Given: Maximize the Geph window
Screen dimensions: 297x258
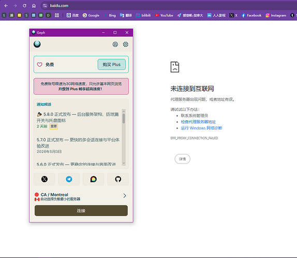Looking at the screenshot, I should tap(115, 33).
